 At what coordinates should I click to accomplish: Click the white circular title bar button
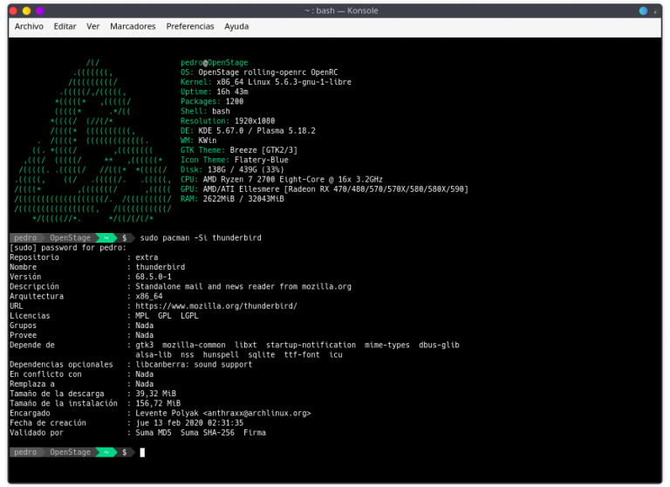pyautogui.click(x=657, y=10)
